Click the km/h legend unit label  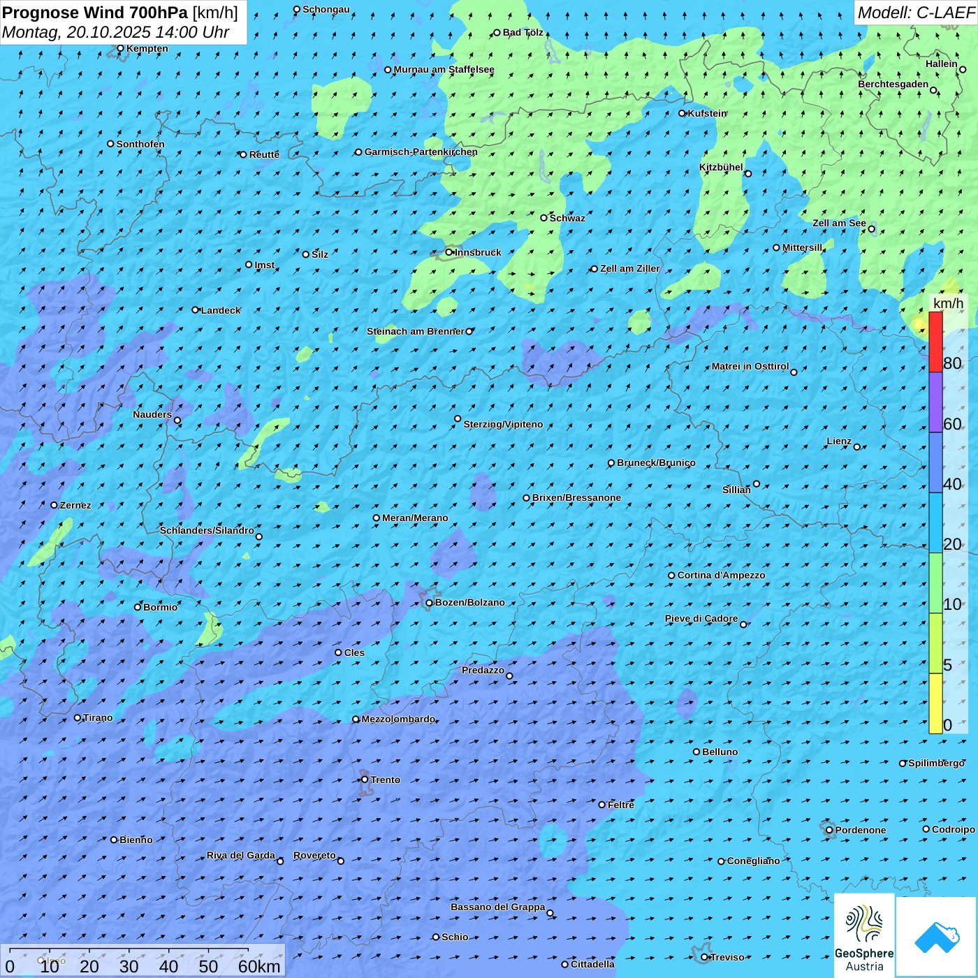click(949, 303)
